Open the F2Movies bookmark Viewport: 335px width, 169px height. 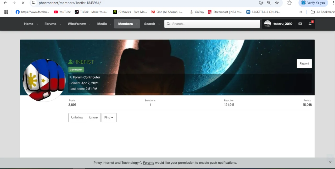pos(130,12)
